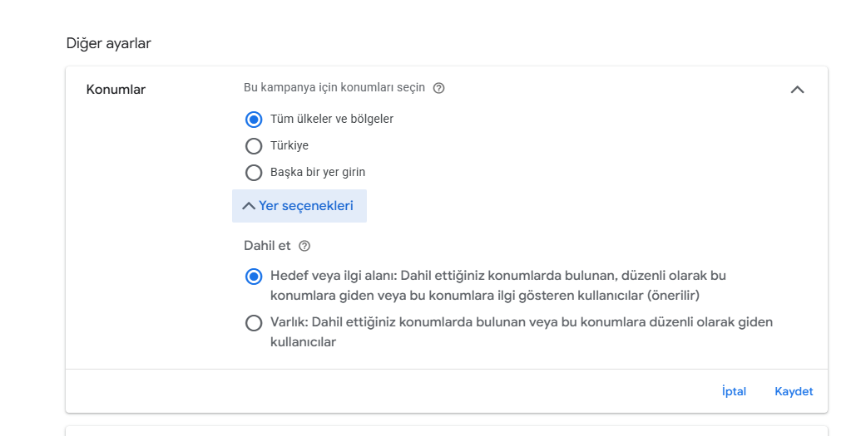Click the İptal button
Viewport: 856px width, 436px height.
[x=734, y=391]
